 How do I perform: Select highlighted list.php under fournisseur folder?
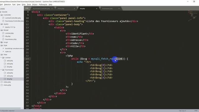[10, 79]
